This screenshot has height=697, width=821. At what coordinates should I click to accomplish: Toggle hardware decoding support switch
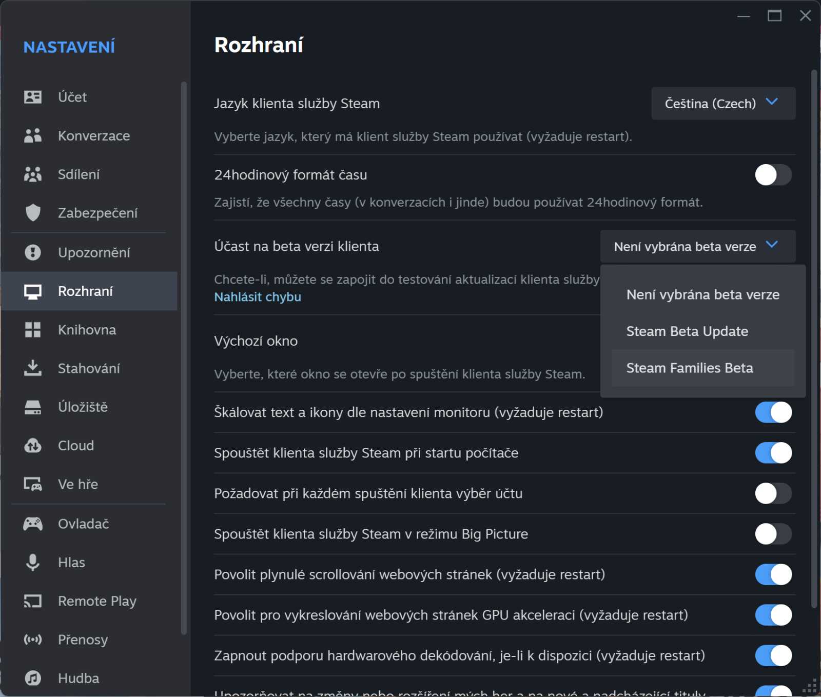[773, 655]
